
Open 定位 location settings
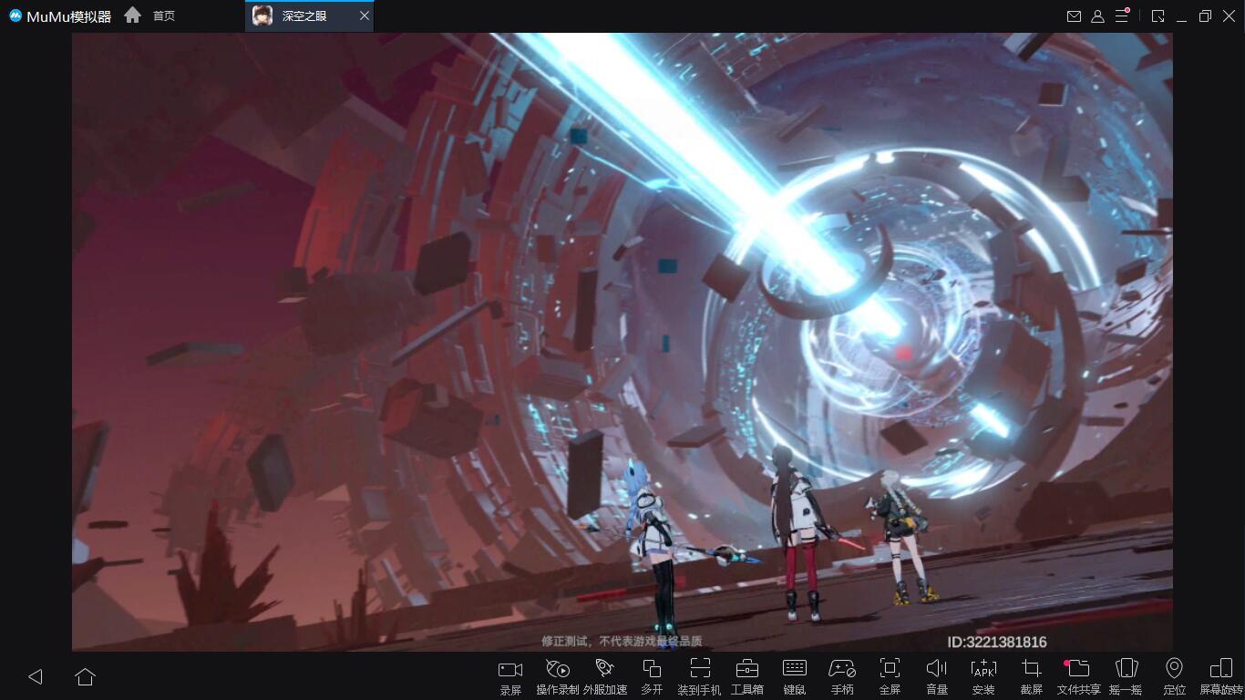point(1175,676)
